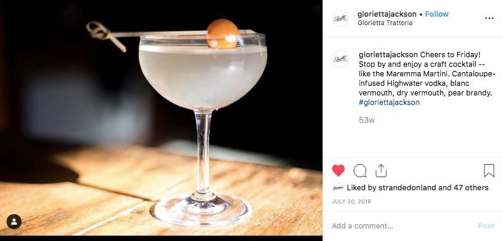Open the strandedonland liker profile
This screenshot has height=241, width=503.
407,188
